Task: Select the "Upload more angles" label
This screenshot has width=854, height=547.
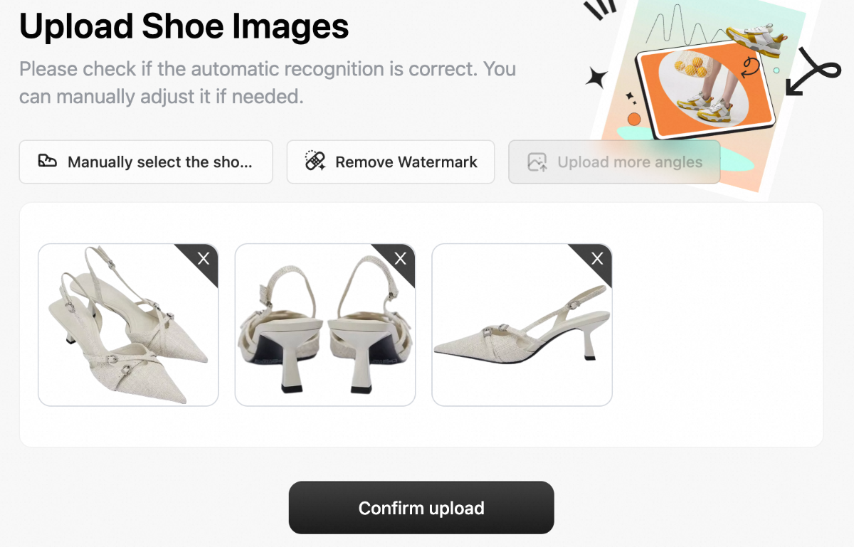Action: 630,162
